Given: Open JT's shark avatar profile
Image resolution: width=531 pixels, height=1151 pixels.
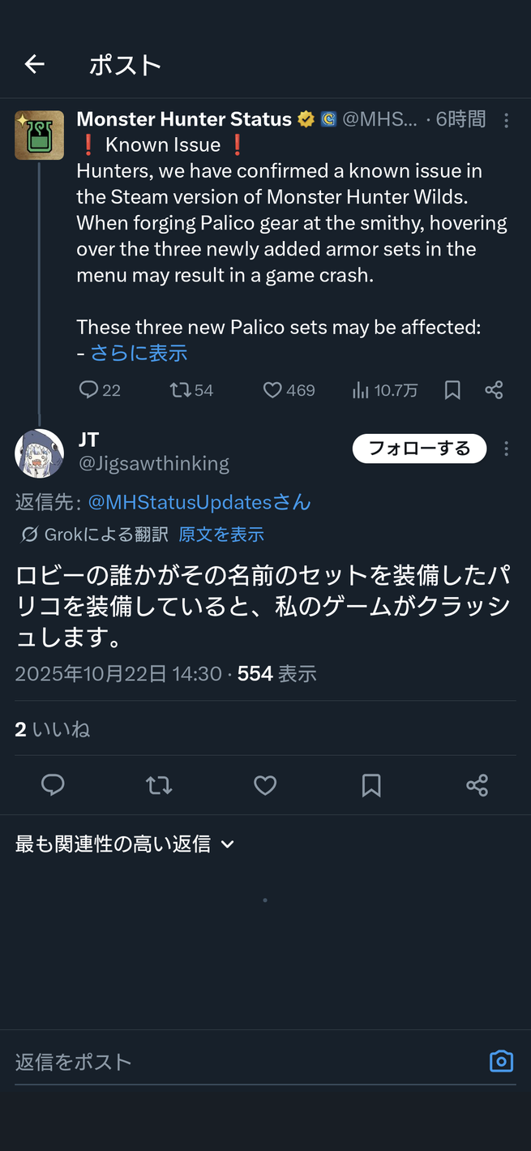Looking at the screenshot, I should coord(39,453).
